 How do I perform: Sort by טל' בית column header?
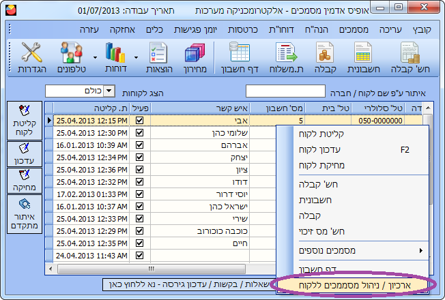pos(328,108)
